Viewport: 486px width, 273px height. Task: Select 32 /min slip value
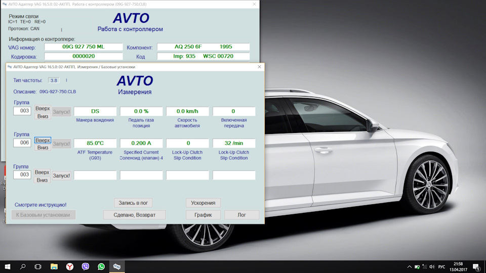pyautogui.click(x=234, y=143)
